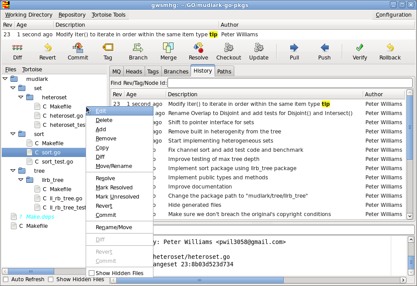This screenshot has width=417, height=286.
Task: Switch to the Branches tab
Action: coord(176,72)
